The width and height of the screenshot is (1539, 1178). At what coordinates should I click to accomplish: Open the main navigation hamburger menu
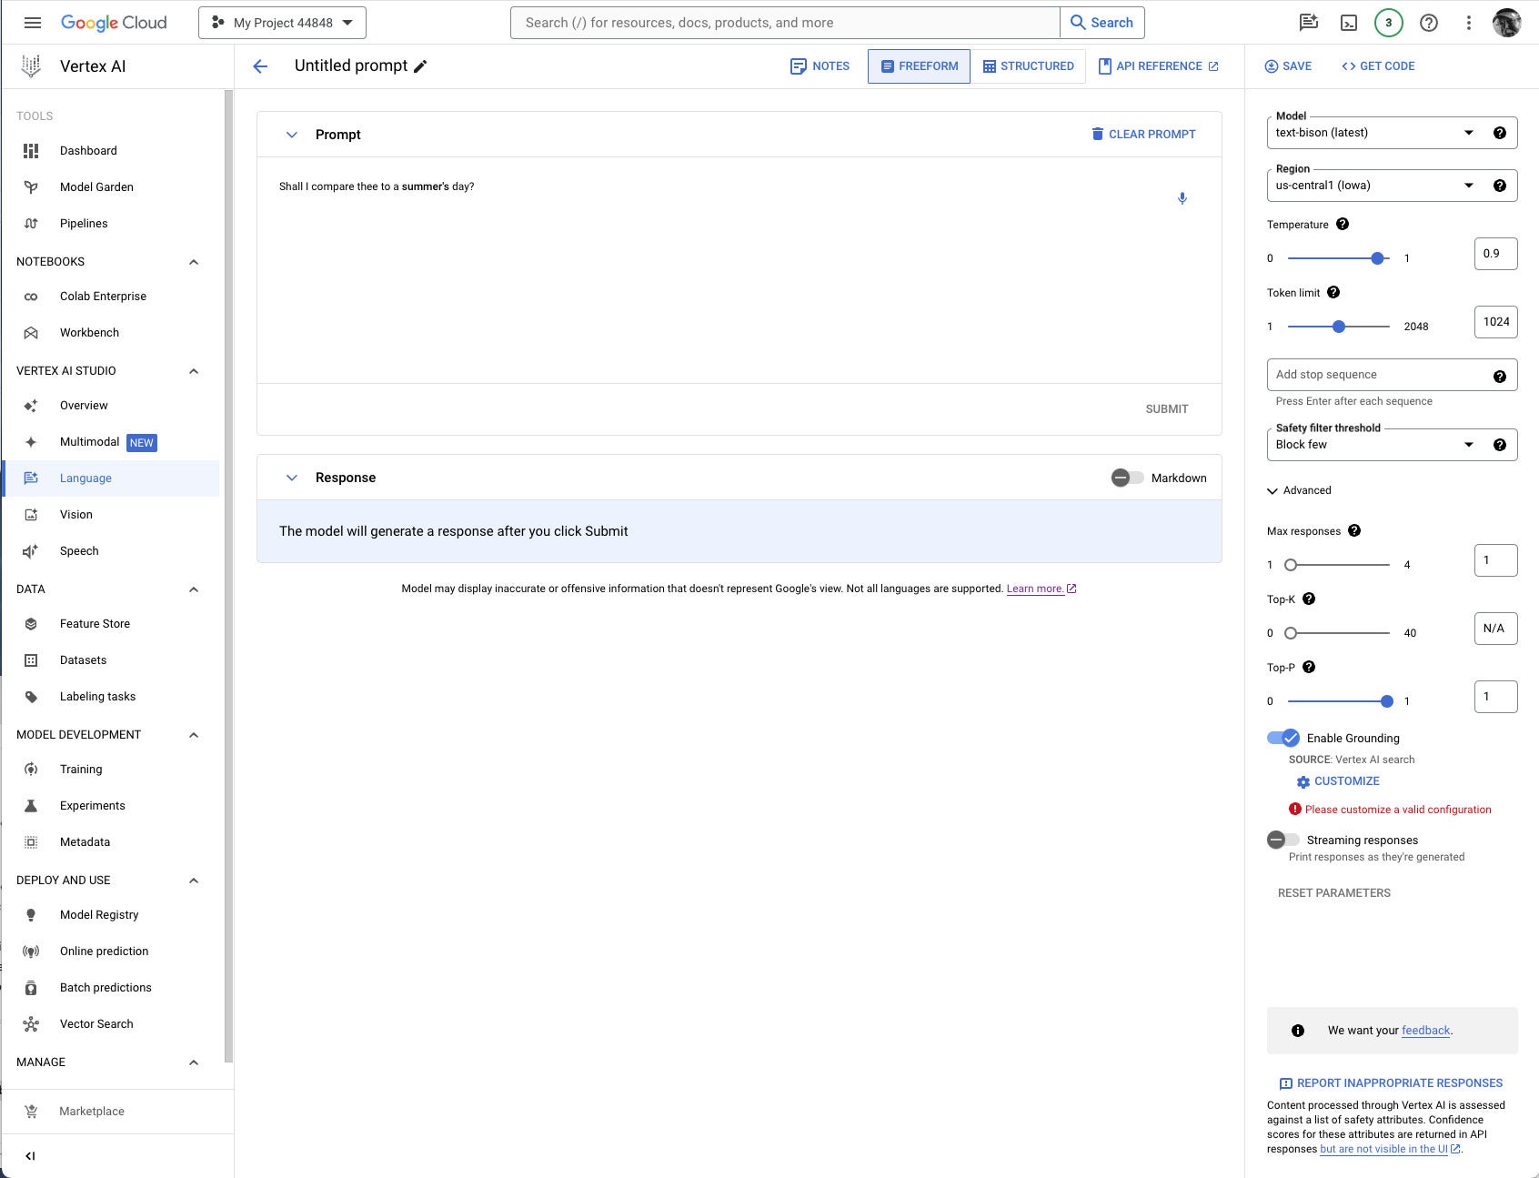pyautogui.click(x=33, y=23)
